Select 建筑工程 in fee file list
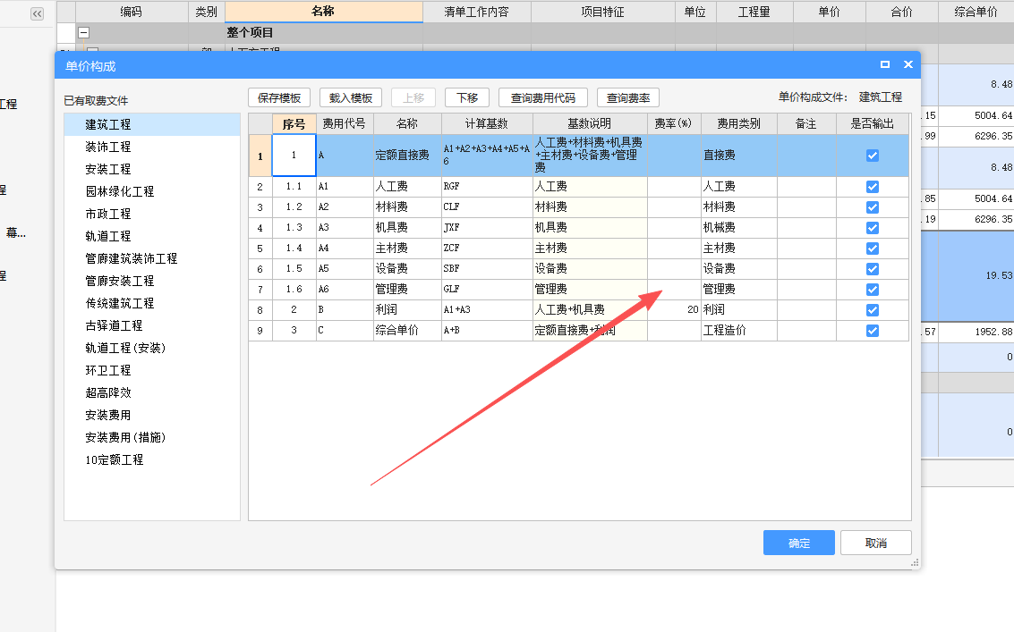The image size is (1014, 632). (x=152, y=125)
